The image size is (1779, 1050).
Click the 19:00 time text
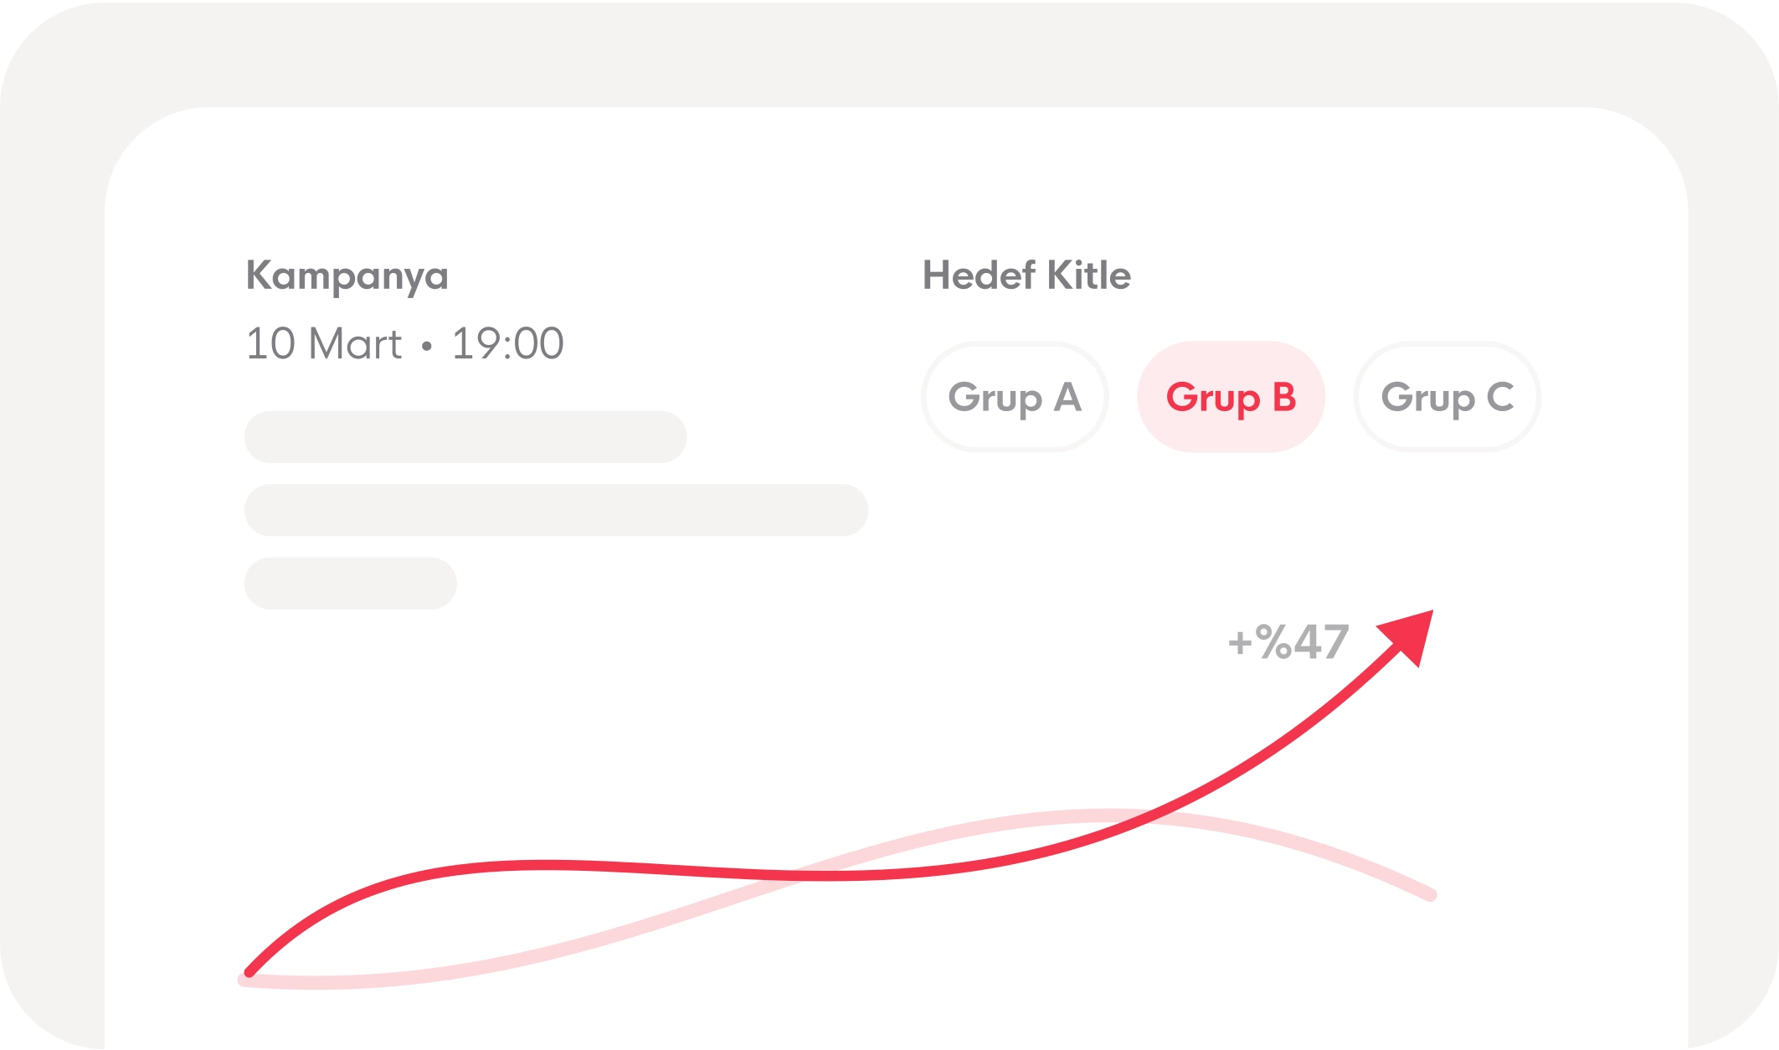pos(507,344)
